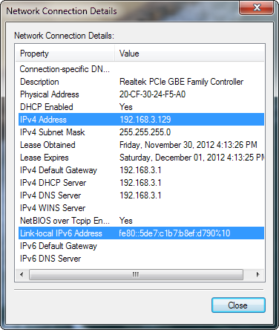
Task: Click the Saturday, December 01, 2012 value
Action: pyautogui.click(x=191, y=158)
